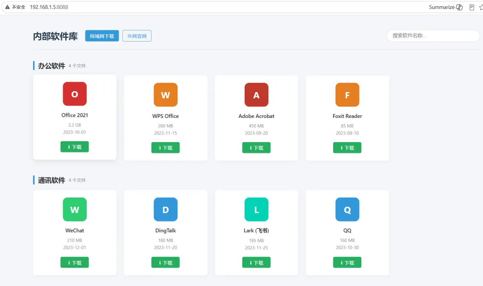Click the '180 MB' file size
The image size is (483, 286).
coord(165,240)
